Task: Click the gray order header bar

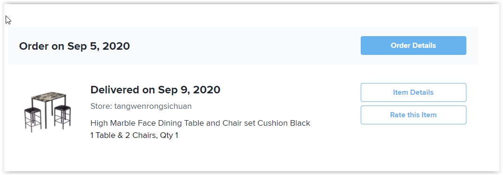Action: tap(243, 46)
